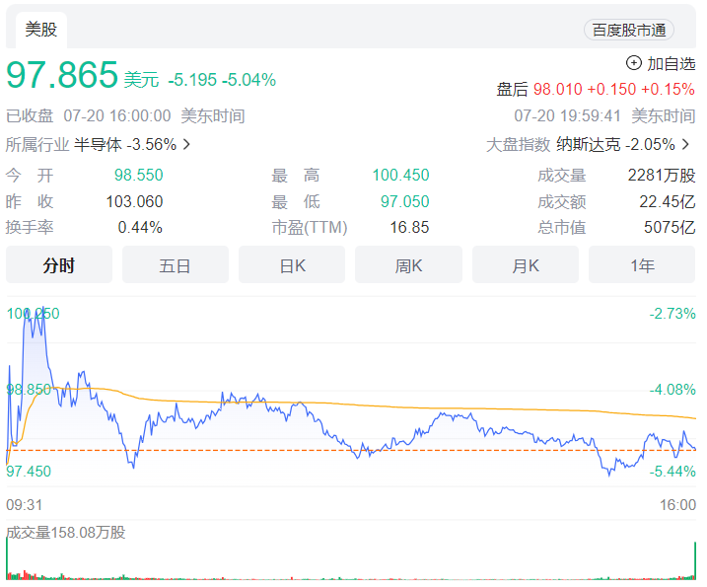Add stock via 加自选 label
Image resolution: width=707 pixels, height=587 pixels.
coord(672,63)
